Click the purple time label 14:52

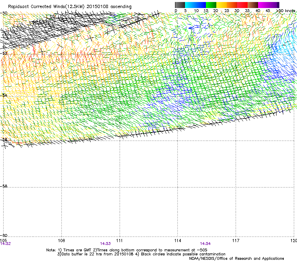coord(6,244)
